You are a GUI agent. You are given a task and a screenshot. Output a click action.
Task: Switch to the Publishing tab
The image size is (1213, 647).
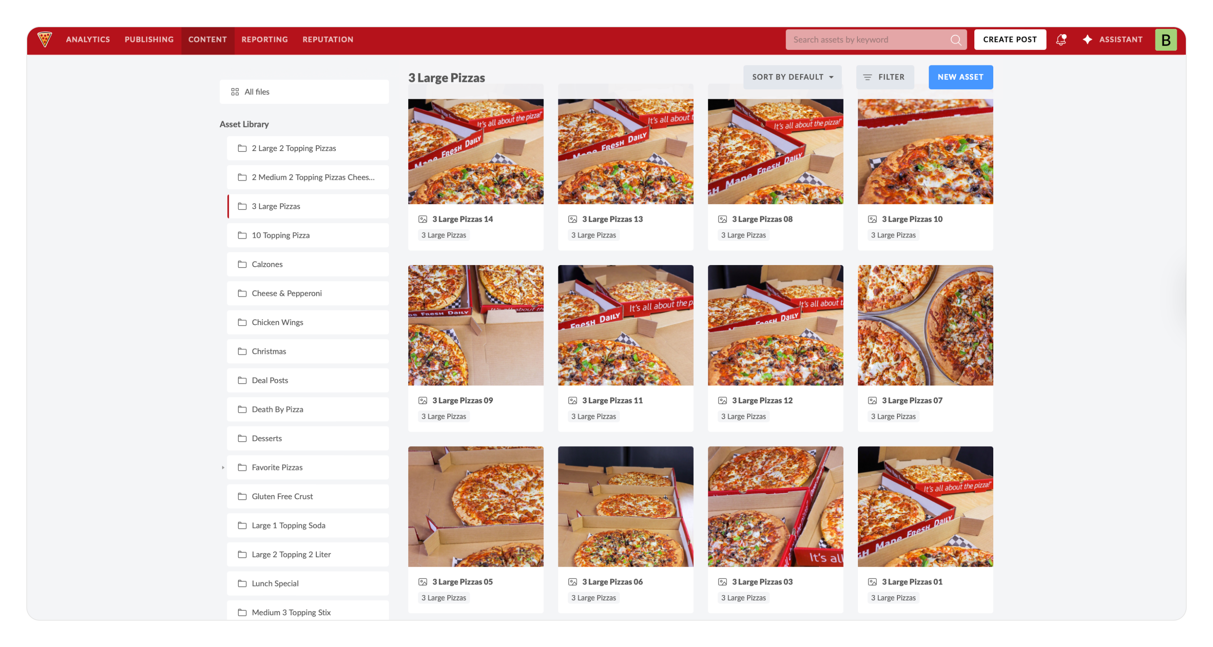149,40
